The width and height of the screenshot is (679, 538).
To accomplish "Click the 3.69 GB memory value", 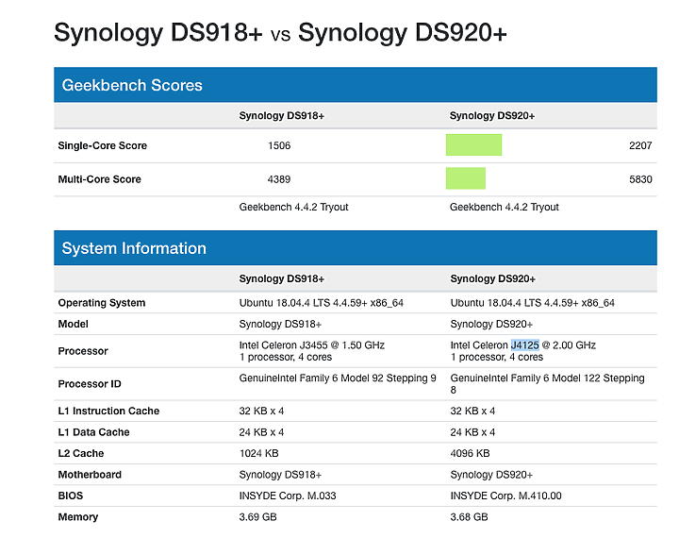I will coord(258,517).
